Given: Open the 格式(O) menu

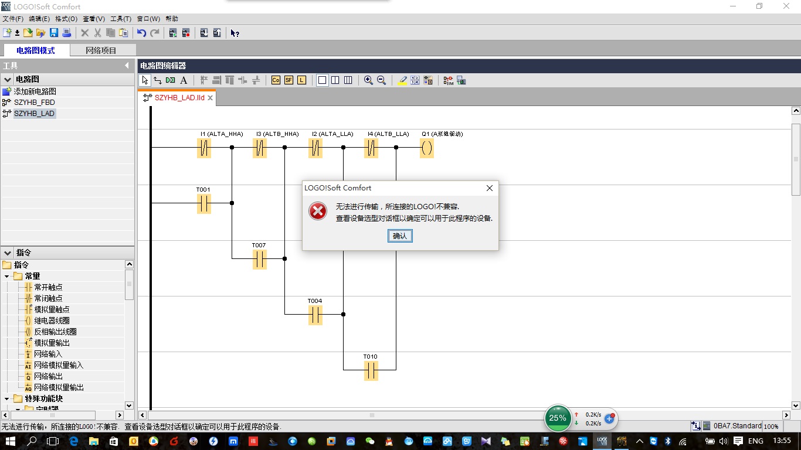Looking at the screenshot, I should tap(66, 19).
